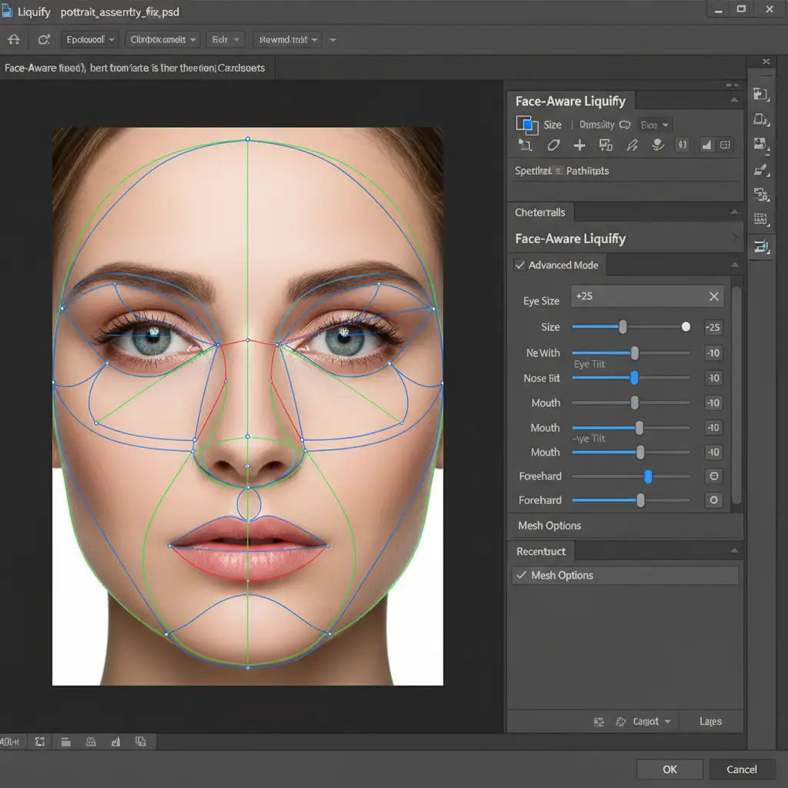Clear the Eye Size field with X
Viewport: 788px width, 788px height.
(713, 296)
